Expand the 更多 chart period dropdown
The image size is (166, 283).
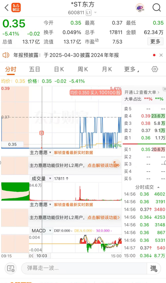131,69
